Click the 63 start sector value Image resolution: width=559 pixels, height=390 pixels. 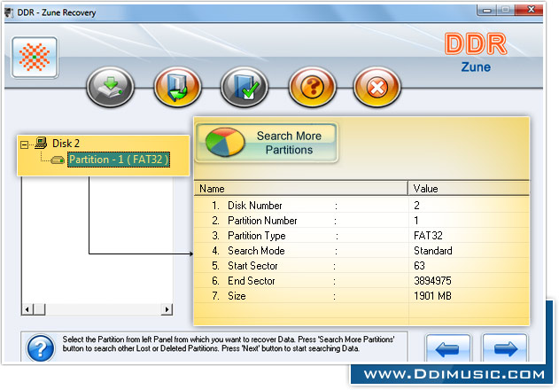click(419, 266)
